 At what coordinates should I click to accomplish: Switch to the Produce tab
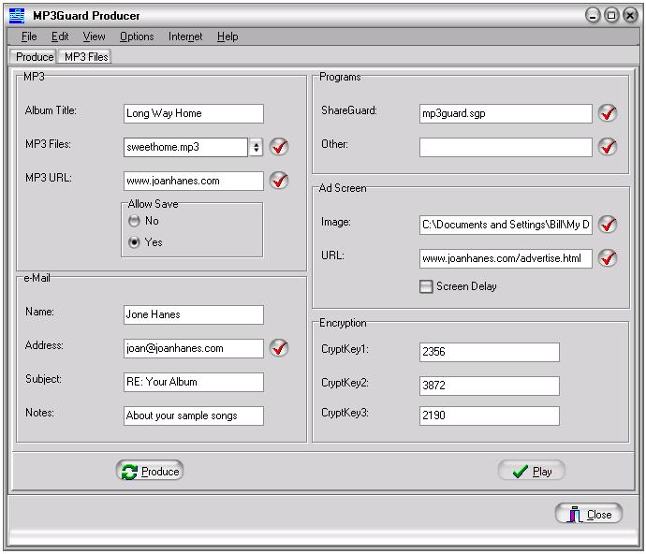pos(35,57)
